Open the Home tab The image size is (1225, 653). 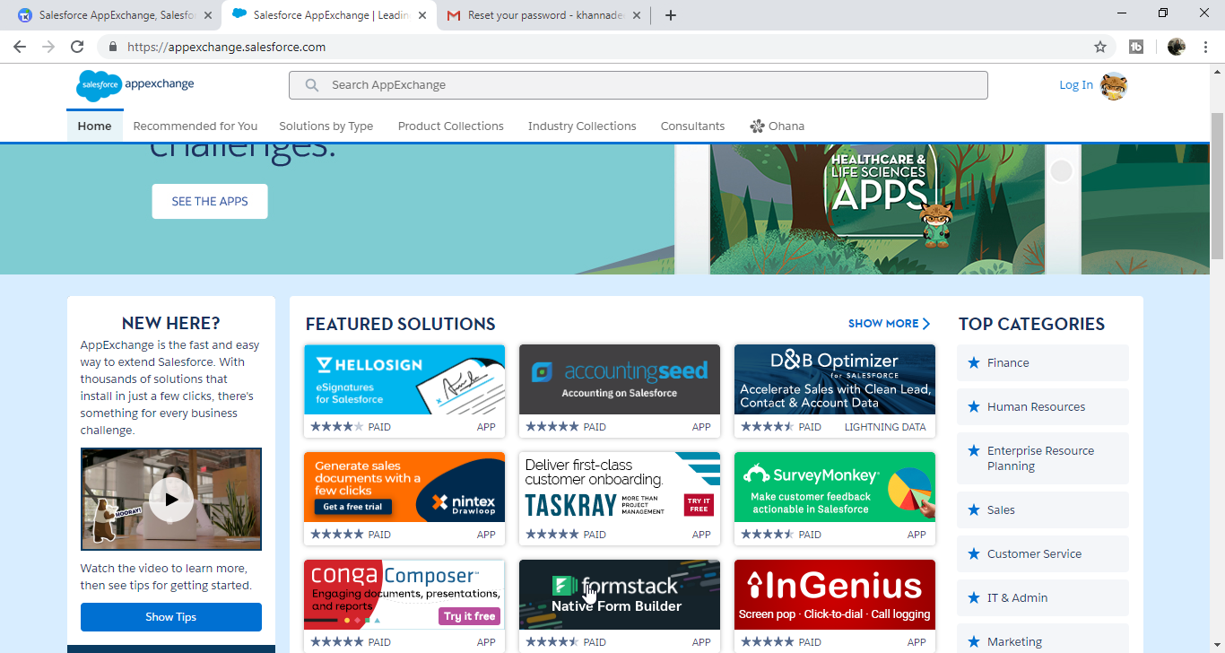94,126
